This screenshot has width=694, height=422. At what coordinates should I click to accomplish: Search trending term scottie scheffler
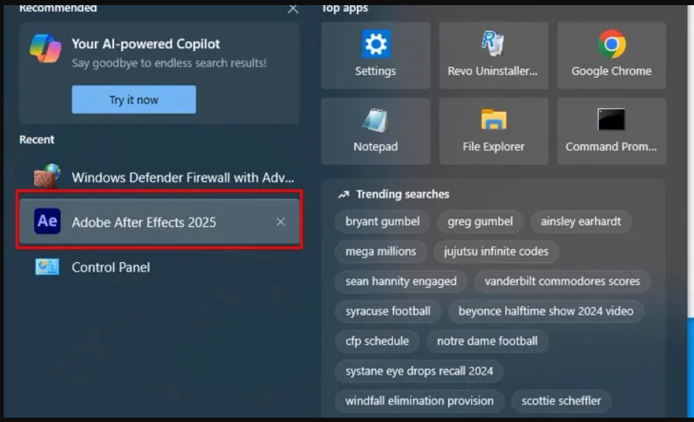click(562, 401)
